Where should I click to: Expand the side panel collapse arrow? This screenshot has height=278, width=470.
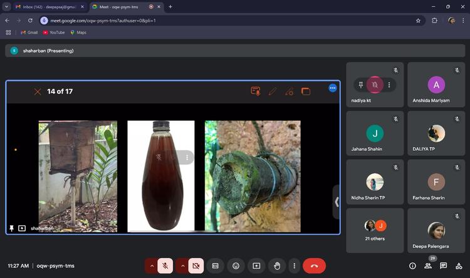coord(337,202)
